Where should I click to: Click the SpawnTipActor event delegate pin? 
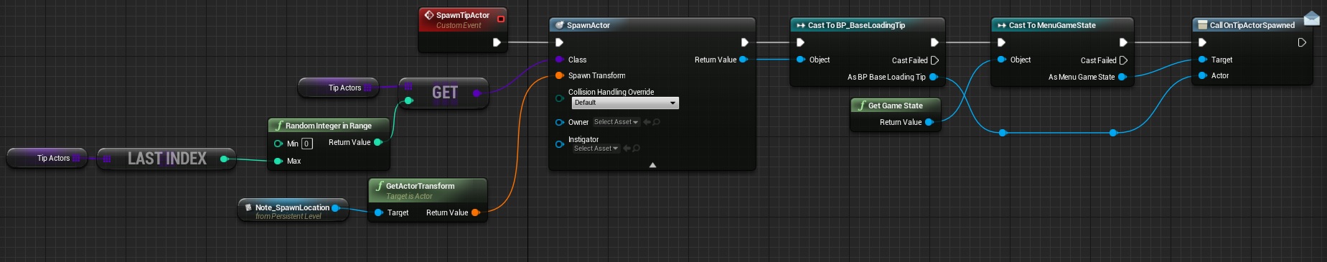(x=501, y=19)
